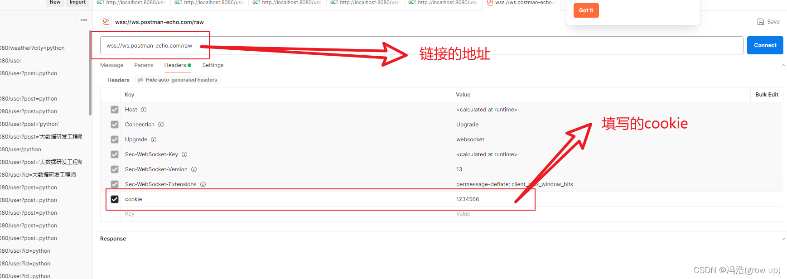This screenshot has width=787, height=279.
Task: Click the cookie key cell
Action: [286, 199]
